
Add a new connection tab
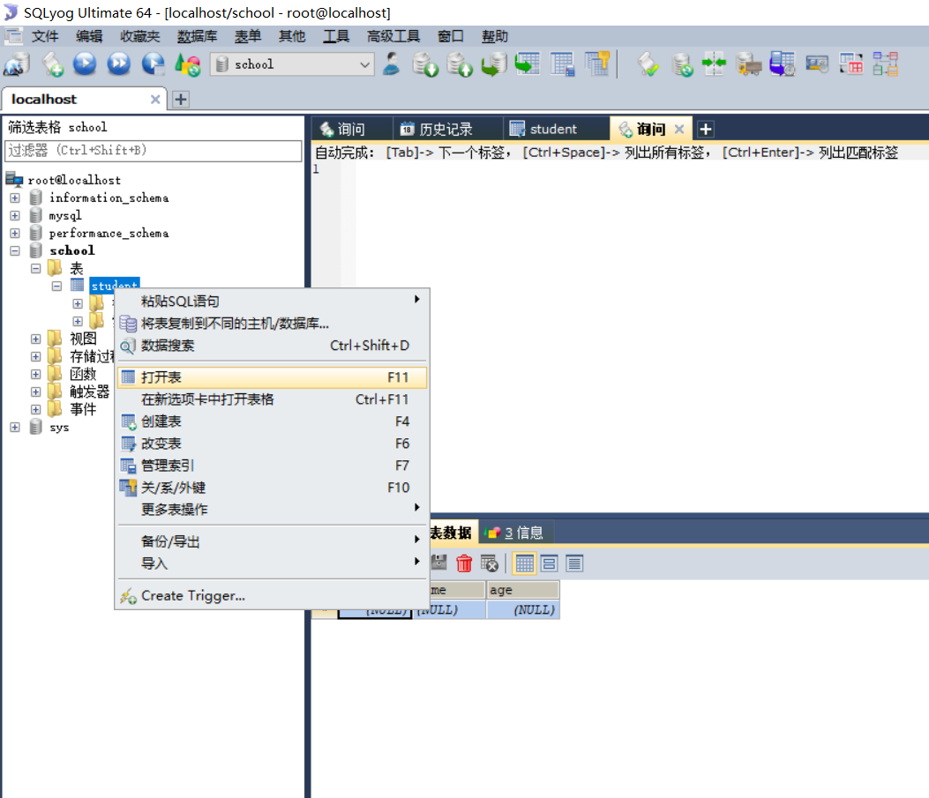181,100
